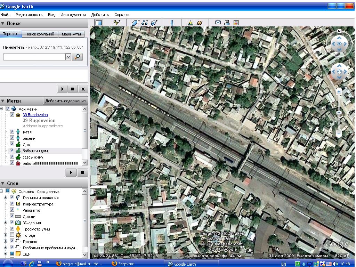This screenshot has height=267, width=356.
Task: Print the current view
Action: [227, 23]
